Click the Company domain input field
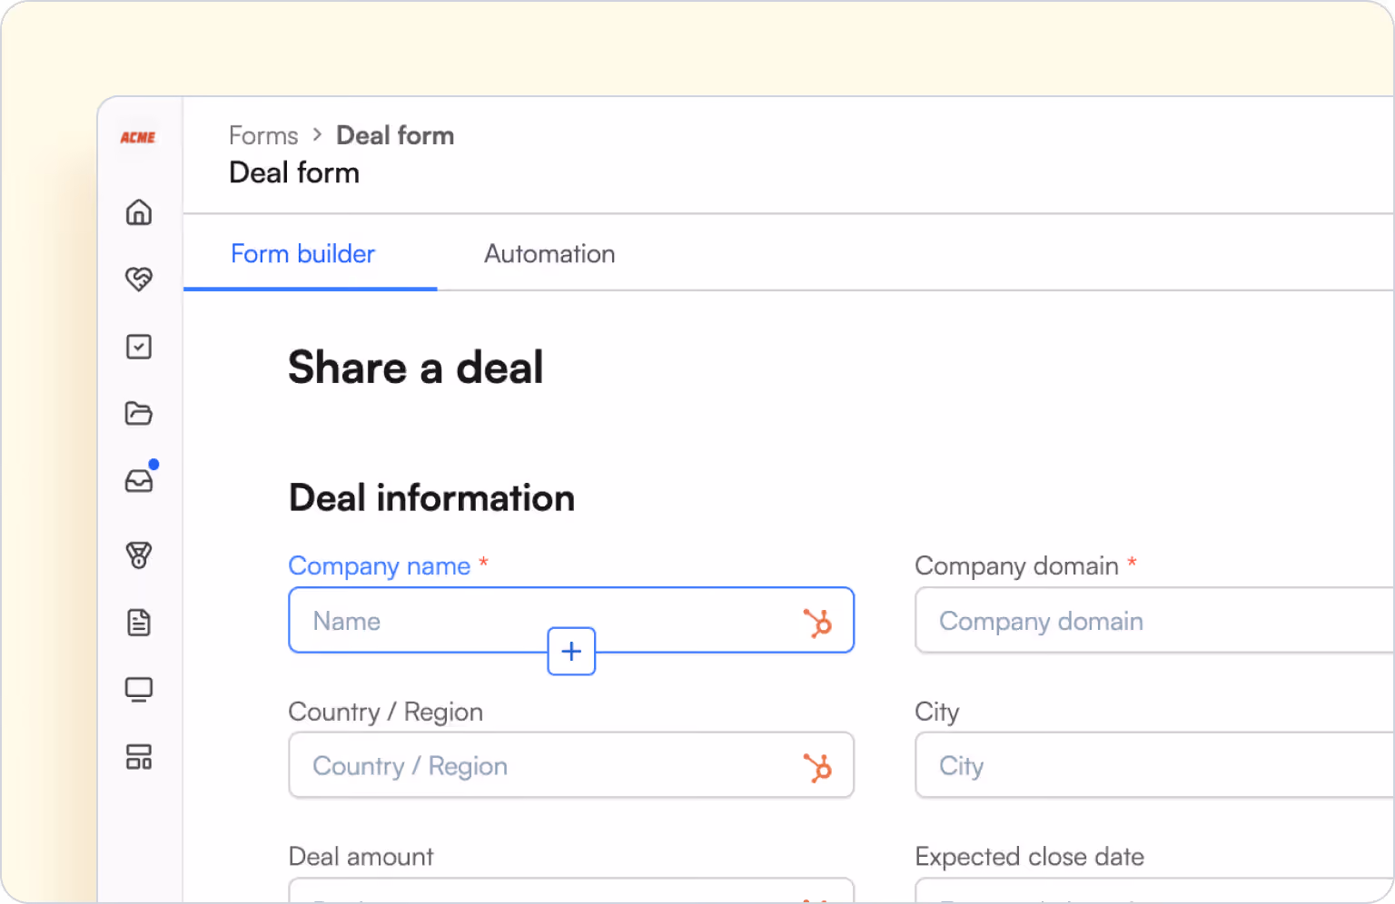The image size is (1395, 904). pos(1154,620)
